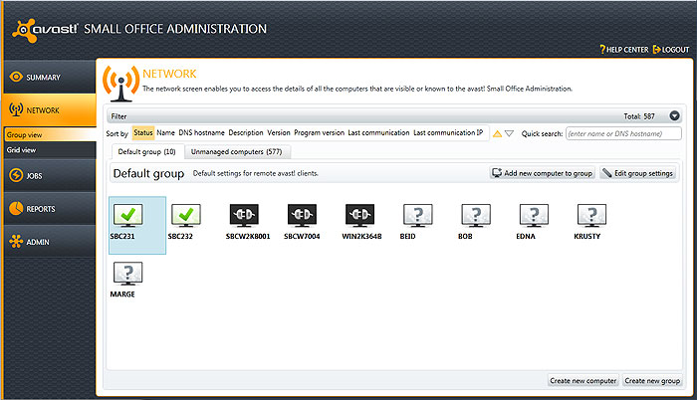
Task: Select the EDNA computer icon
Action: click(533, 215)
